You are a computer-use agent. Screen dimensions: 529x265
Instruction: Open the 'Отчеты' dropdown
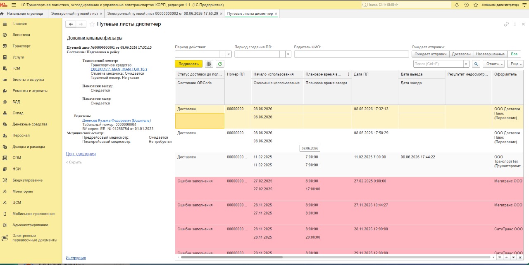(495, 64)
